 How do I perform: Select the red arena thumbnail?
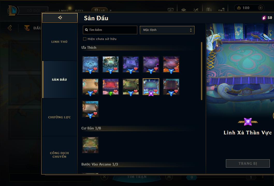click(110, 87)
